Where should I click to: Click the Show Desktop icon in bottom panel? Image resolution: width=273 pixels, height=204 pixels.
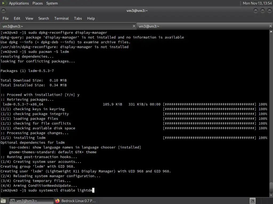click(x=3, y=201)
